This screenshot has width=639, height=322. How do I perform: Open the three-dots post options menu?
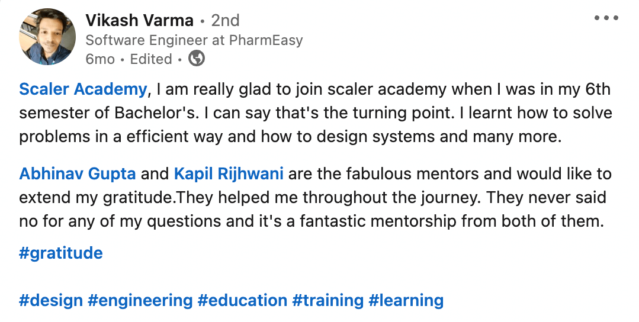(605, 18)
